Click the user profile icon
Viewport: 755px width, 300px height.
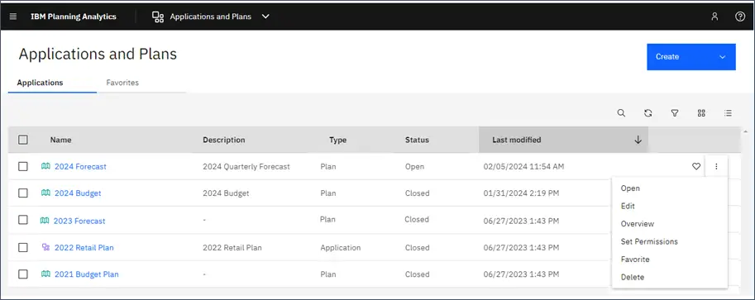click(x=714, y=17)
